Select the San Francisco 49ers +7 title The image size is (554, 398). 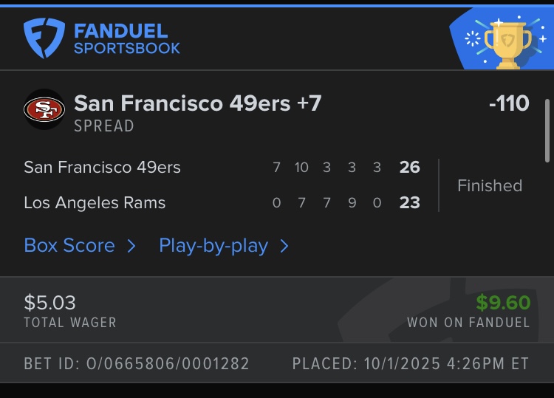(x=198, y=103)
